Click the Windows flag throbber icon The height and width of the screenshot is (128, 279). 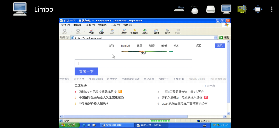click(227, 25)
